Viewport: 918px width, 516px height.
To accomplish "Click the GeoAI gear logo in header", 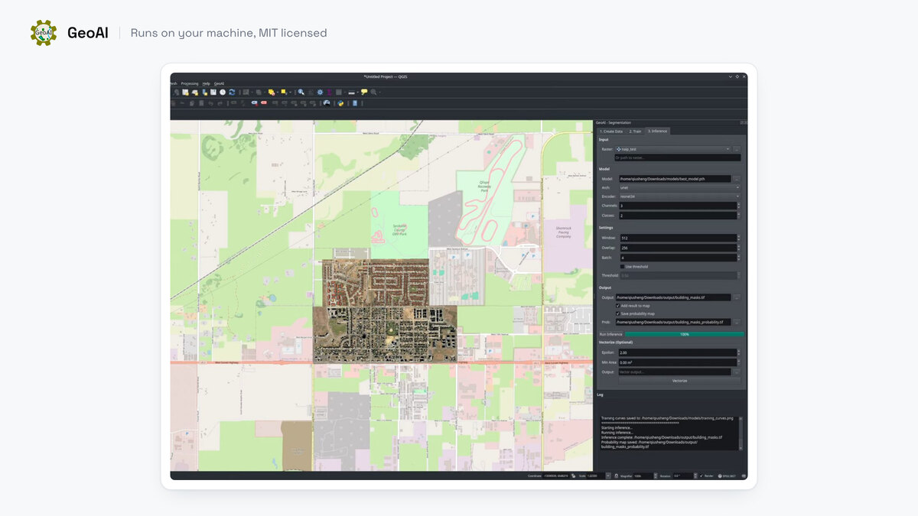I will point(44,33).
